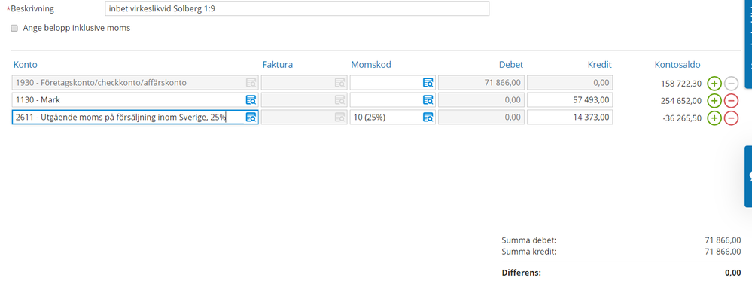Click the Faktura column header
The width and height of the screenshot is (752, 287).
(278, 64)
